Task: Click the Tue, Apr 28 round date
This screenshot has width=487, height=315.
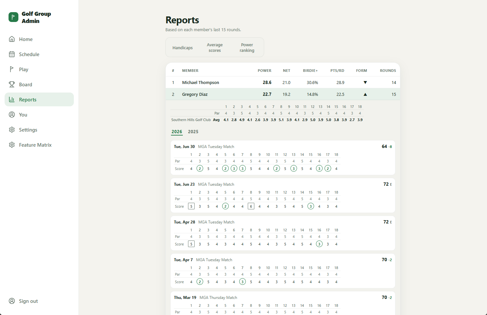Action: coord(184,222)
